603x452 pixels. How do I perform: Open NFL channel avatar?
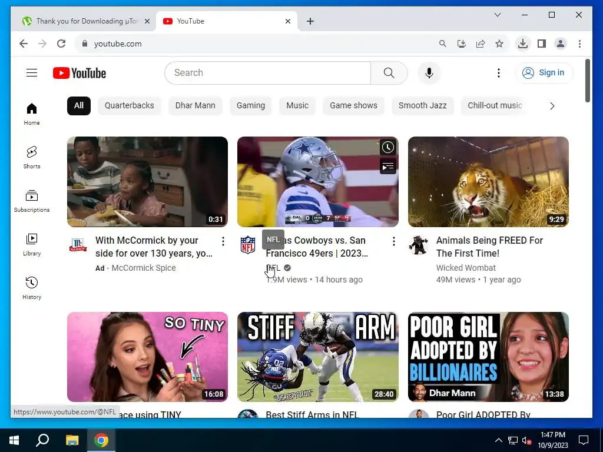[x=248, y=245]
